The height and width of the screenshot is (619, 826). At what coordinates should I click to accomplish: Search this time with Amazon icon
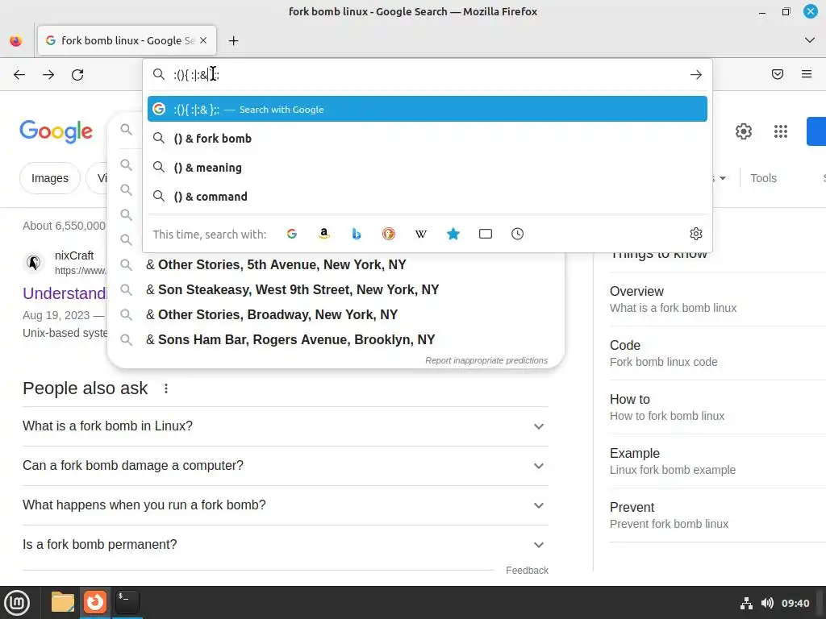click(324, 234)
